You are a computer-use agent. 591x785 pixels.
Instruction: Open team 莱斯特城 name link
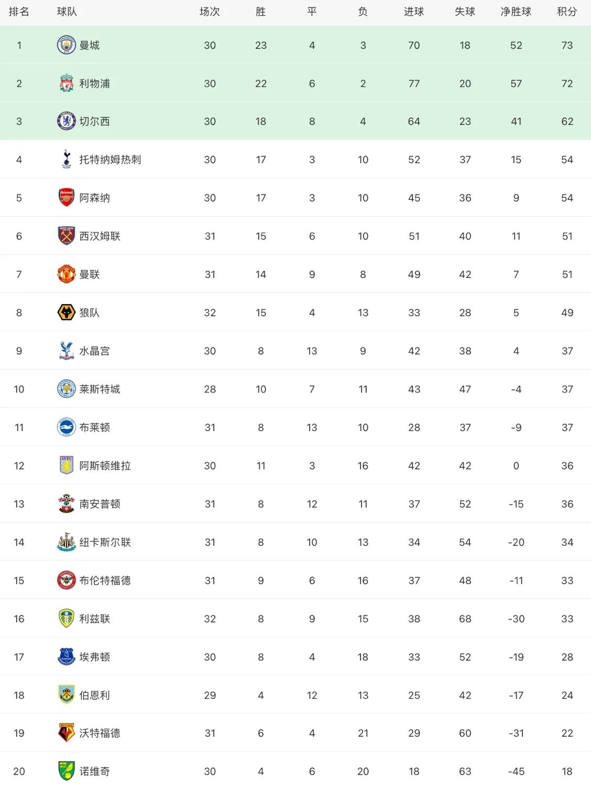[100, 389]
